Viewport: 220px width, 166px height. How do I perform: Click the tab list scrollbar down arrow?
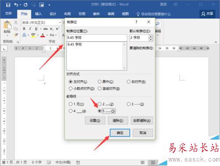(124, 68)
